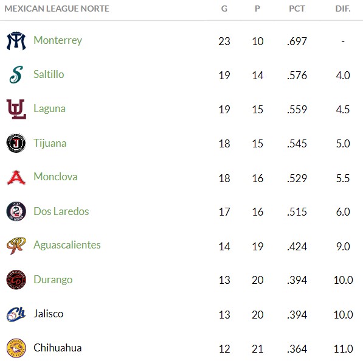Open the Chihuahua team logo
This screenshot has height=363, width=363.
16,348
